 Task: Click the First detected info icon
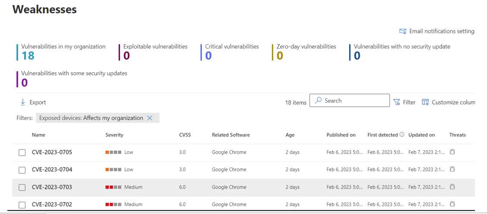pyautogui.click(x=402, y=135)
